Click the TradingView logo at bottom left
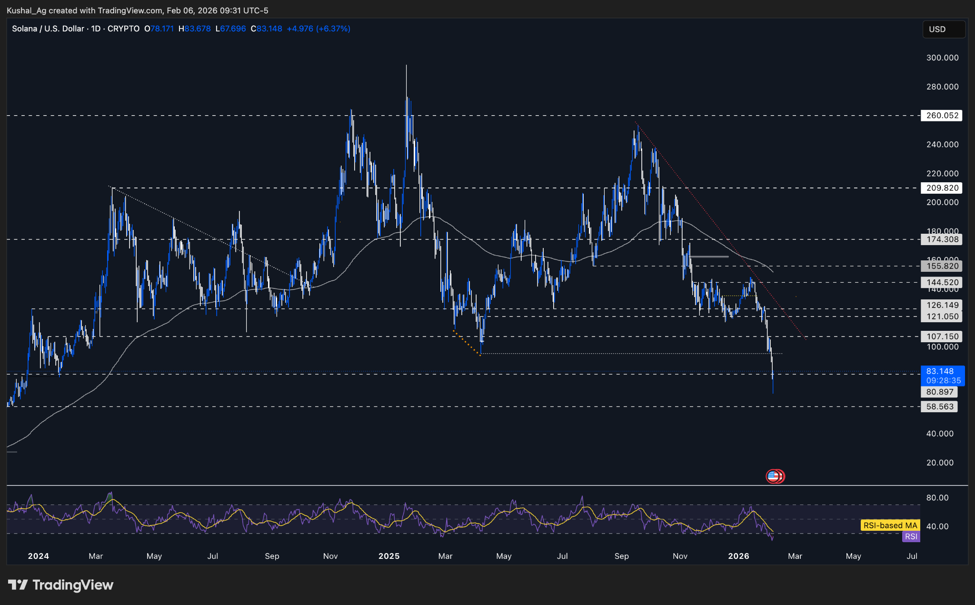The width and height of the screenshot is (975, 605). pos(60,585)
